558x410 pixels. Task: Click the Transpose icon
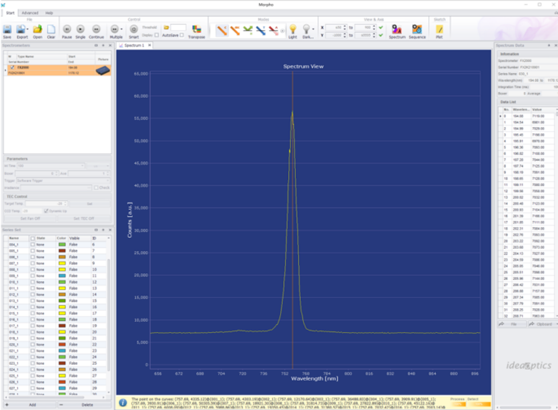click(x=196, y=30)
